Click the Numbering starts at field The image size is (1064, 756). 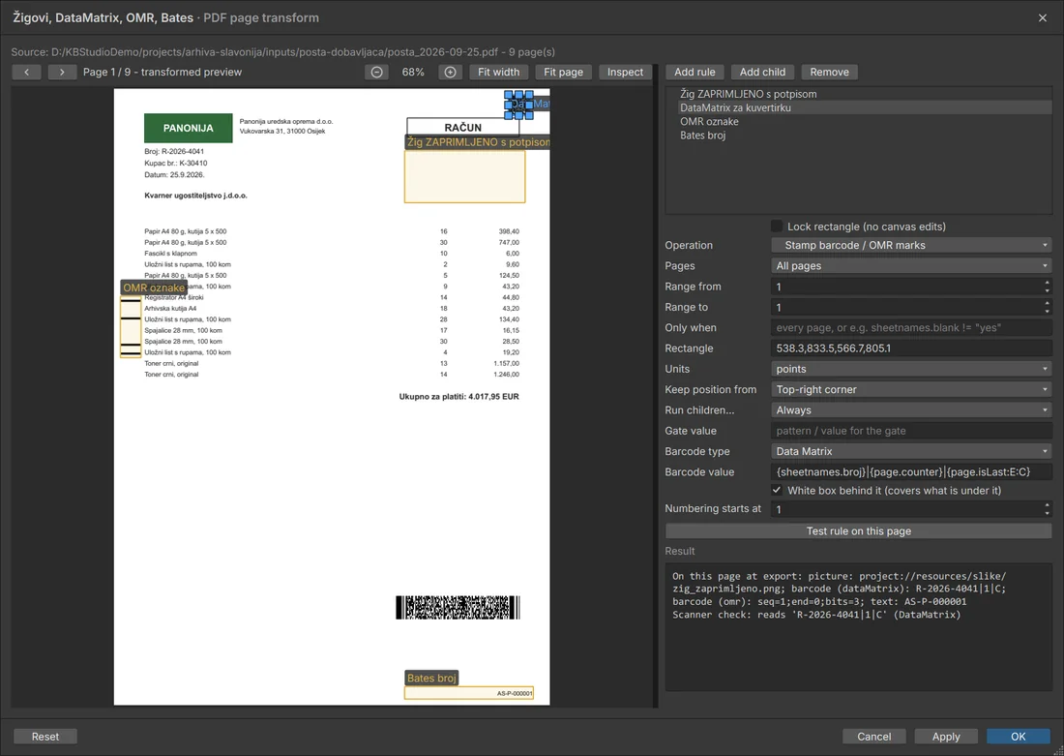click(x=906, y=509)
